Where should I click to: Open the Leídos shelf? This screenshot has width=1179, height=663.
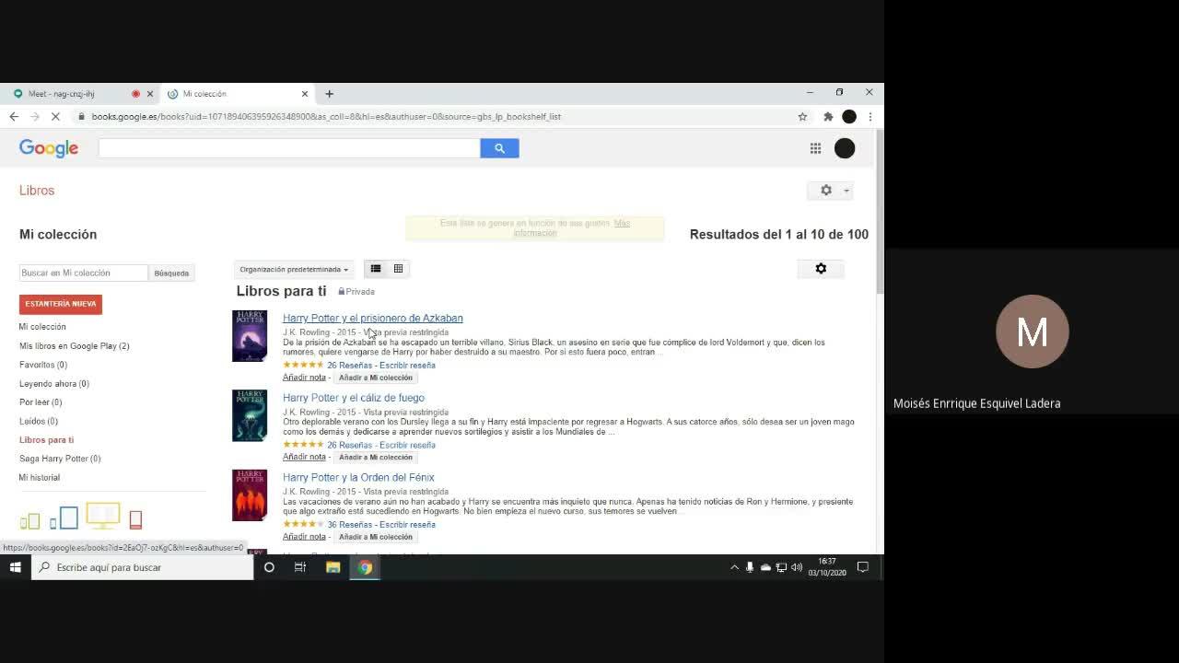point(39,422)
